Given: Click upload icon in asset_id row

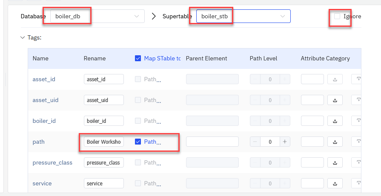Looking at the screenshot, I should point(335,79).
